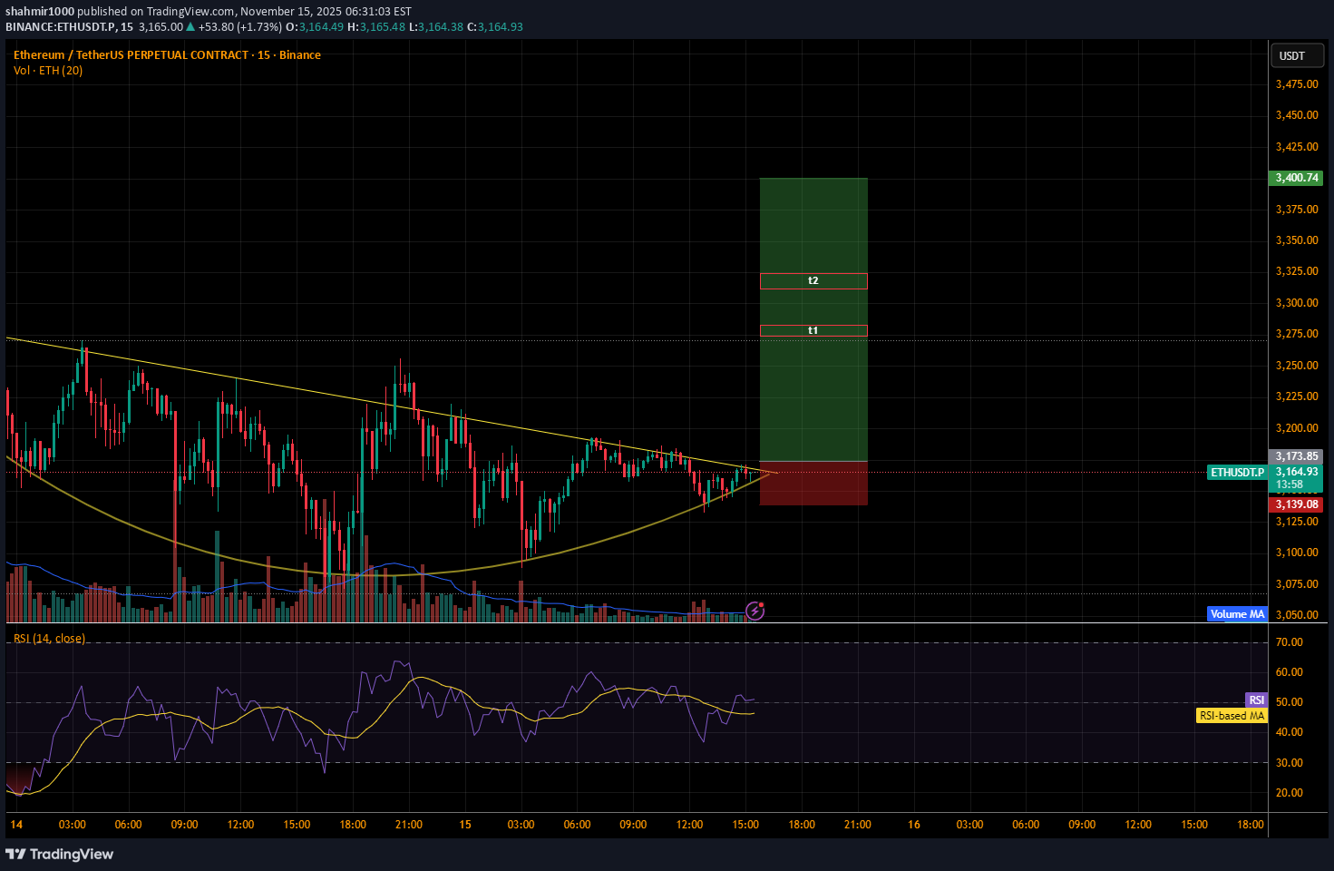The height and width of the screenshot is (871, 1334).
Task: Click the current price 3,164.93 label
Action: pyautogui.click(x=1297, y=472)
